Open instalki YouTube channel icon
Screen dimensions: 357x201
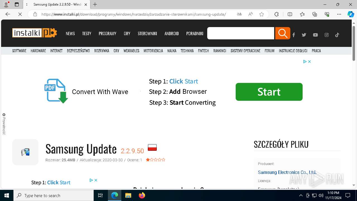315,35
